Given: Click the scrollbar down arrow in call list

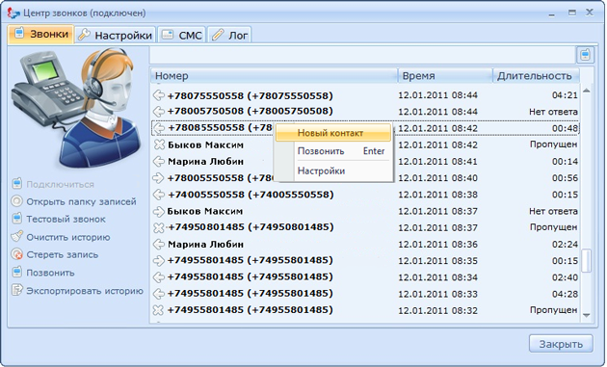Looking at the screenshot, I should tap(587, 316).
